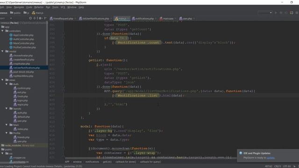Open the Help menu
This screenshot has height=168, width=299.
(x=81, y=7)
